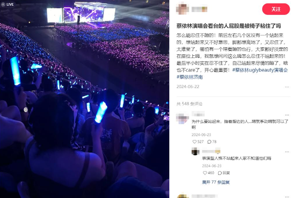
Task: Click the nested reply author's avatar
Action: coord(195,151)
